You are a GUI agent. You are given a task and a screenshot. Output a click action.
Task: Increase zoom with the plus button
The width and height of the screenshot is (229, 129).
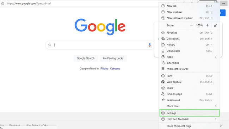(x=208, y=25)
